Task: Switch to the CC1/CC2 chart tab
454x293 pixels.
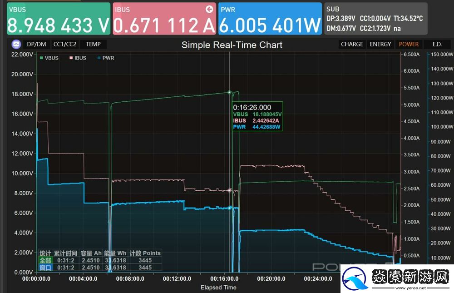Action: [x=65, y=45]
